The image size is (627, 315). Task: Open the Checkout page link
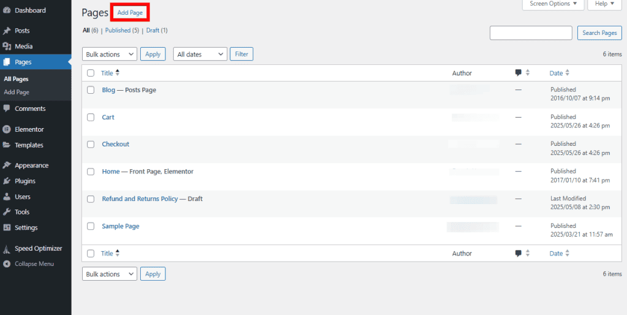pos(116,144)
